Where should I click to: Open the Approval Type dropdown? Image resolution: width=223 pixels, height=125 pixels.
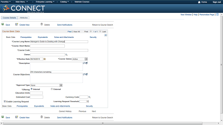coord(61,85)
